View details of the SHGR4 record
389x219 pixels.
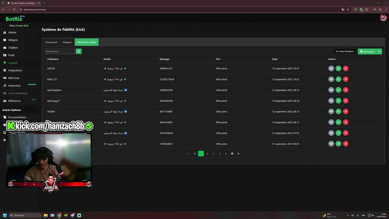click(331, 111)
